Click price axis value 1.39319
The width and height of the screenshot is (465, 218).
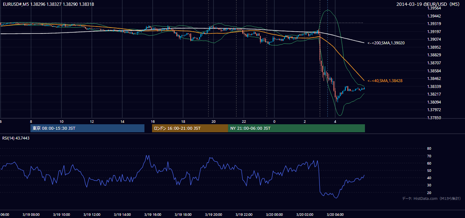(x=434, y=24)
